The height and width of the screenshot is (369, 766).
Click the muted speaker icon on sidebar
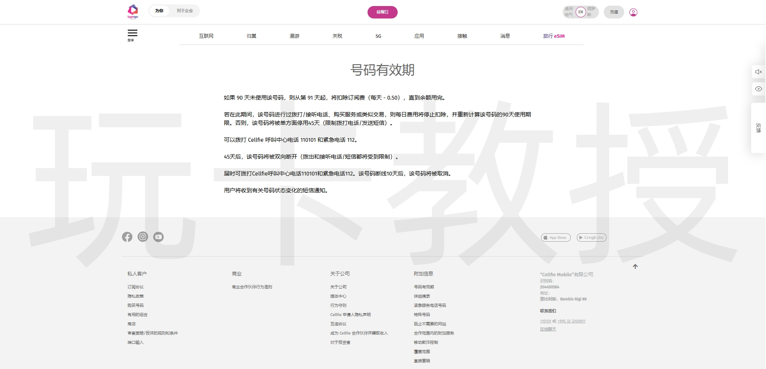point(758,72)
